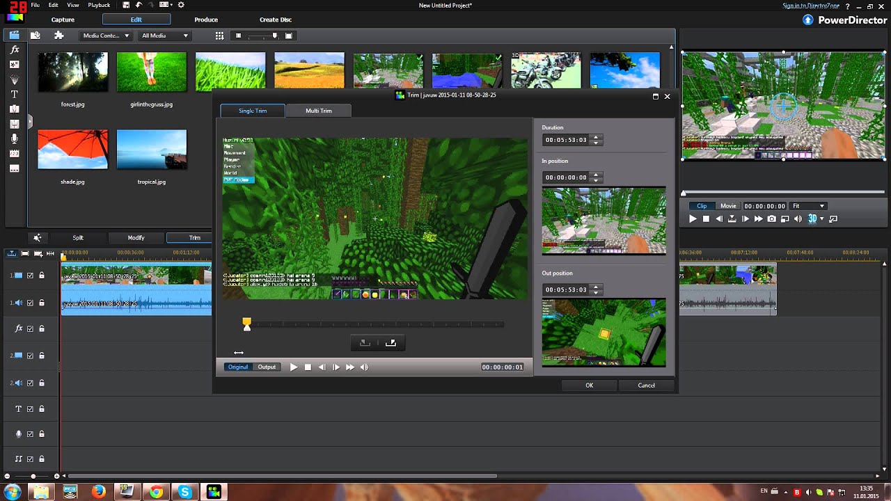Open the Media Content dropdown

[x=106, y=35]
